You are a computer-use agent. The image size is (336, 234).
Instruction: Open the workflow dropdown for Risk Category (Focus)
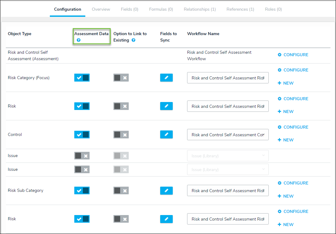point(228,78)
